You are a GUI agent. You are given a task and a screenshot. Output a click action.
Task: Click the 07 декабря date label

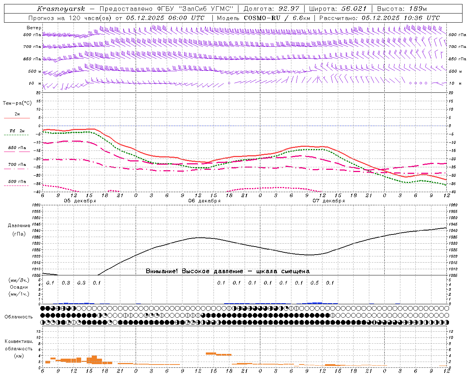coord(329,201)
